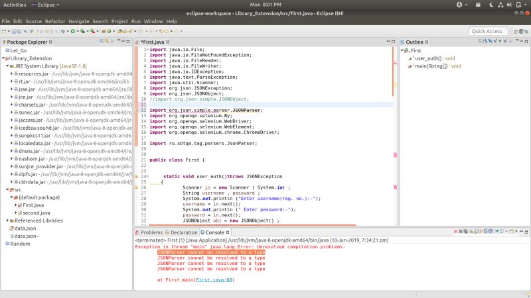Click the New Java Class icon
This screenshot has width=531, height=298.
109,31
